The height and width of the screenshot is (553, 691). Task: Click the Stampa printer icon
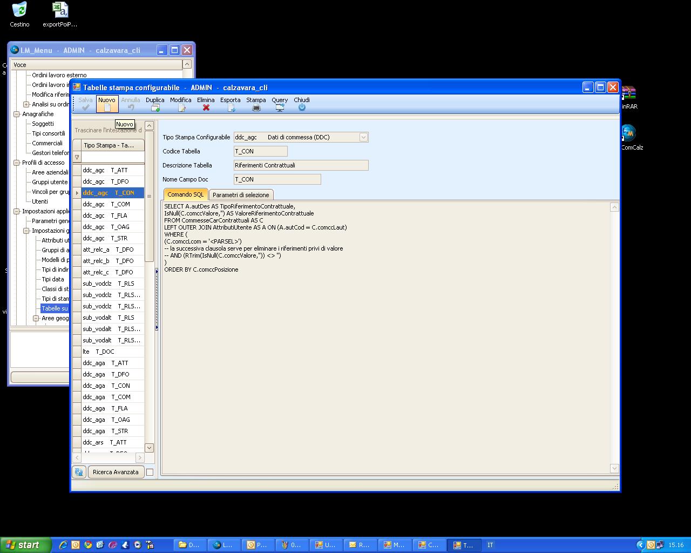click(256, 107)
